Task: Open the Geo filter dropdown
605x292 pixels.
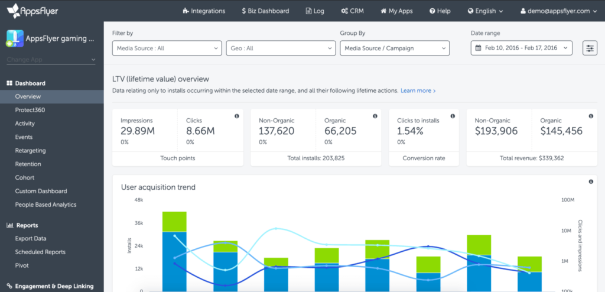Action: 280,48
